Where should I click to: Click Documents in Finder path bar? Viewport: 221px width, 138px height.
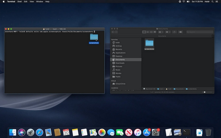[x=179, y=89]
